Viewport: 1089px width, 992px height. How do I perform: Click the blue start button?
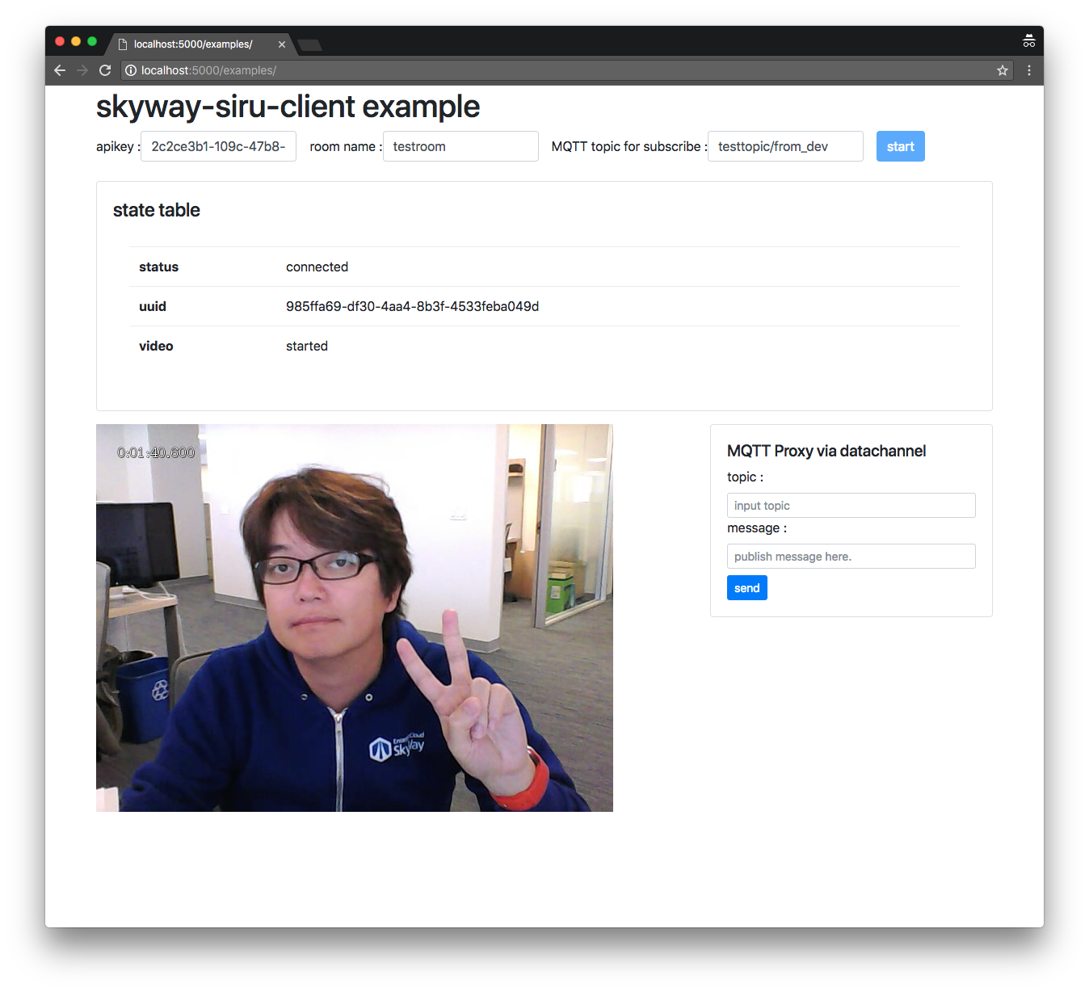pyautogui.click(x=901, y=146)
